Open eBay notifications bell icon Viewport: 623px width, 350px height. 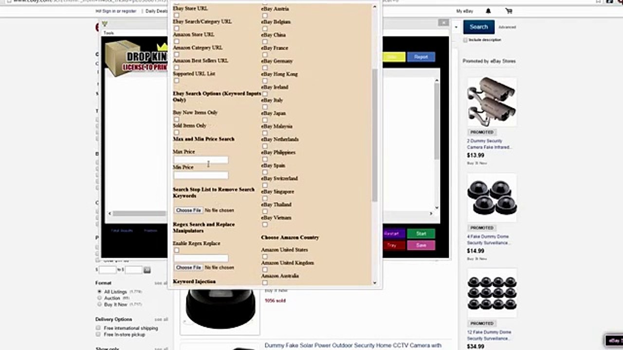coord(488,11)
